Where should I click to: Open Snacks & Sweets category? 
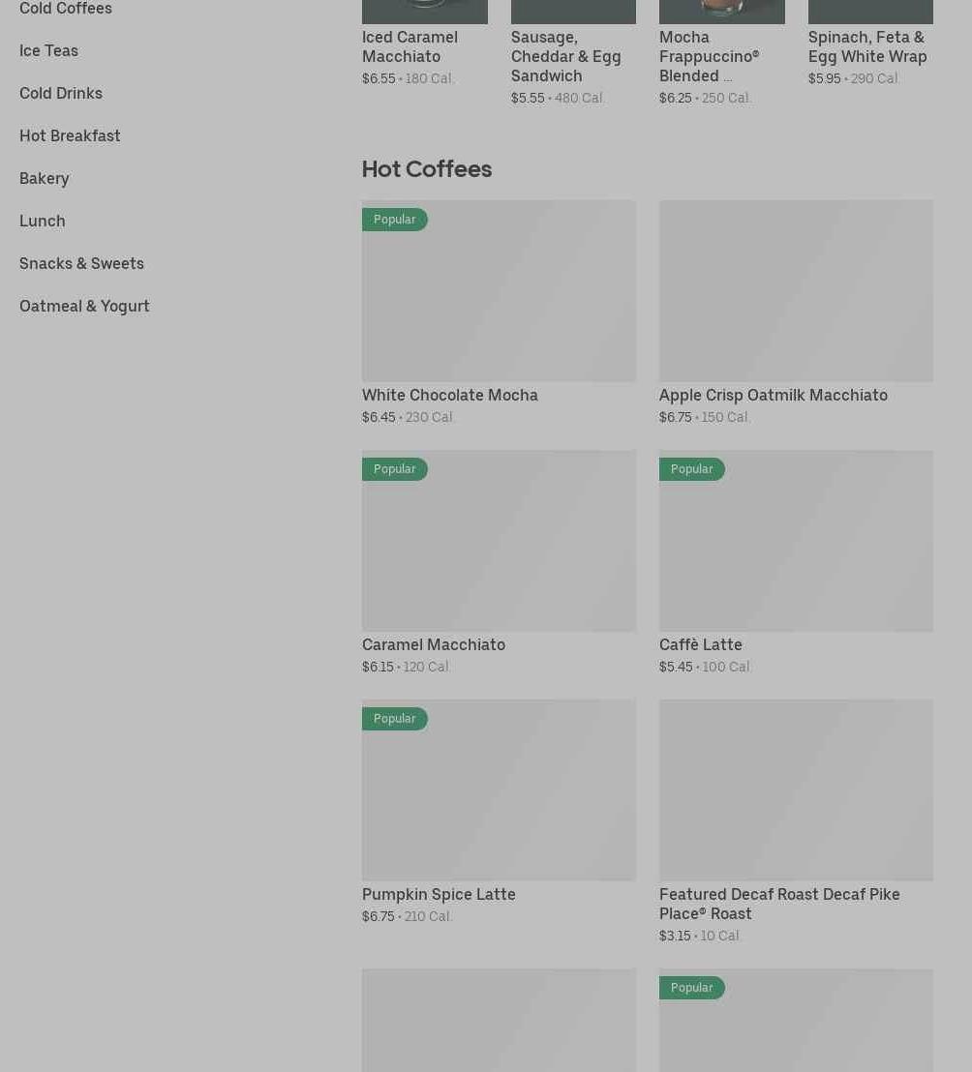tap(81, 263)
